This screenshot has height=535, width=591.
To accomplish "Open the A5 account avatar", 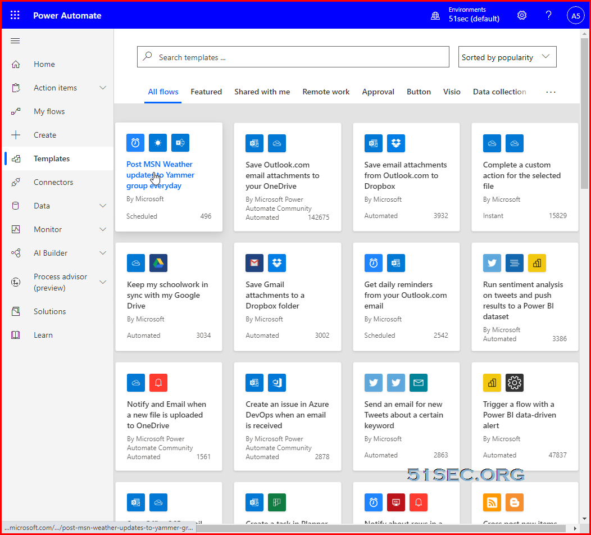I will coord(575,16).
